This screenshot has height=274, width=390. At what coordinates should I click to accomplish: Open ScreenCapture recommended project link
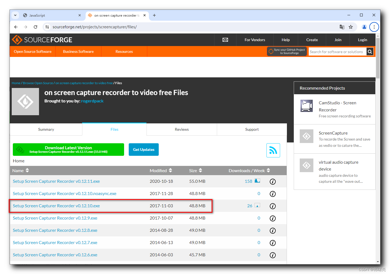pos(333,133)
